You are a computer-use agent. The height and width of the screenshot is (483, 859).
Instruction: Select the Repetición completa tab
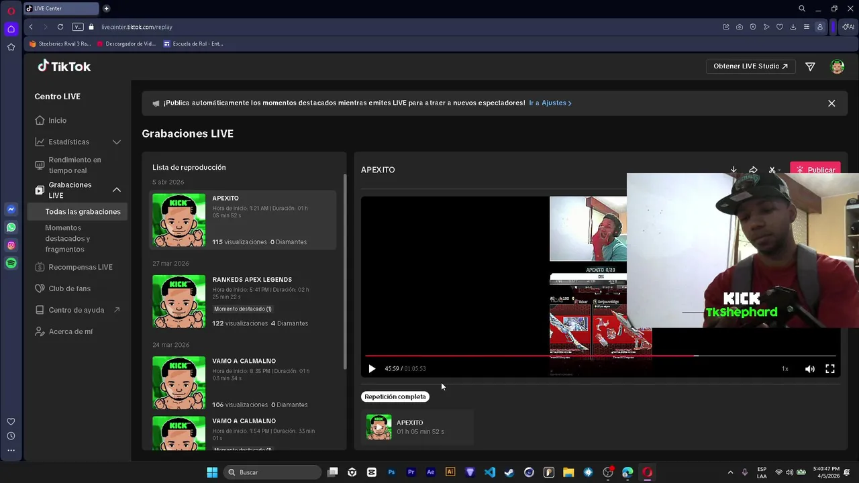pyautogui.click(x=395, y=396)
